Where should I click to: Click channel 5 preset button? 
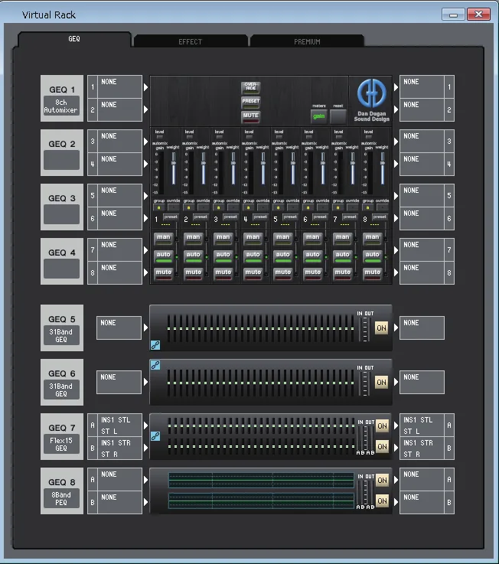click(290, 217)
